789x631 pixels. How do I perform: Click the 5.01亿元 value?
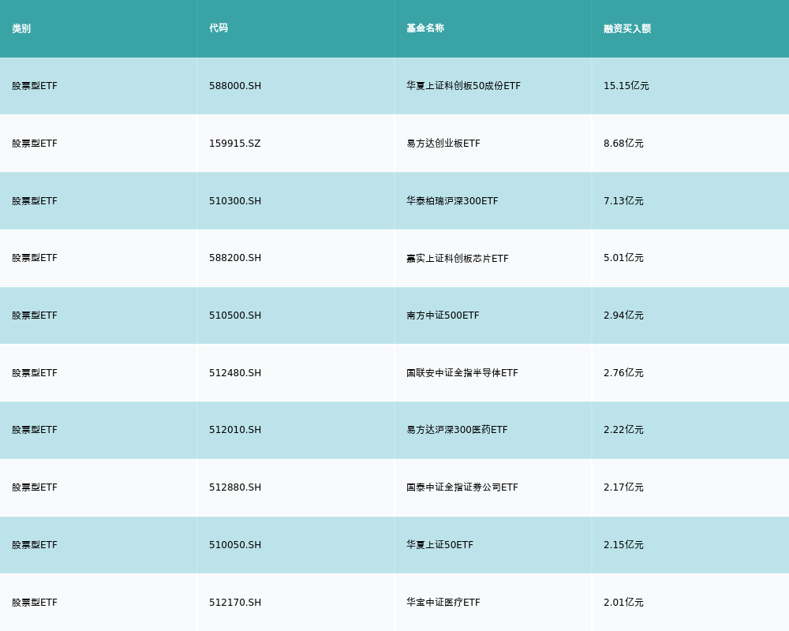pyautogui.click(x=623, y=258)
